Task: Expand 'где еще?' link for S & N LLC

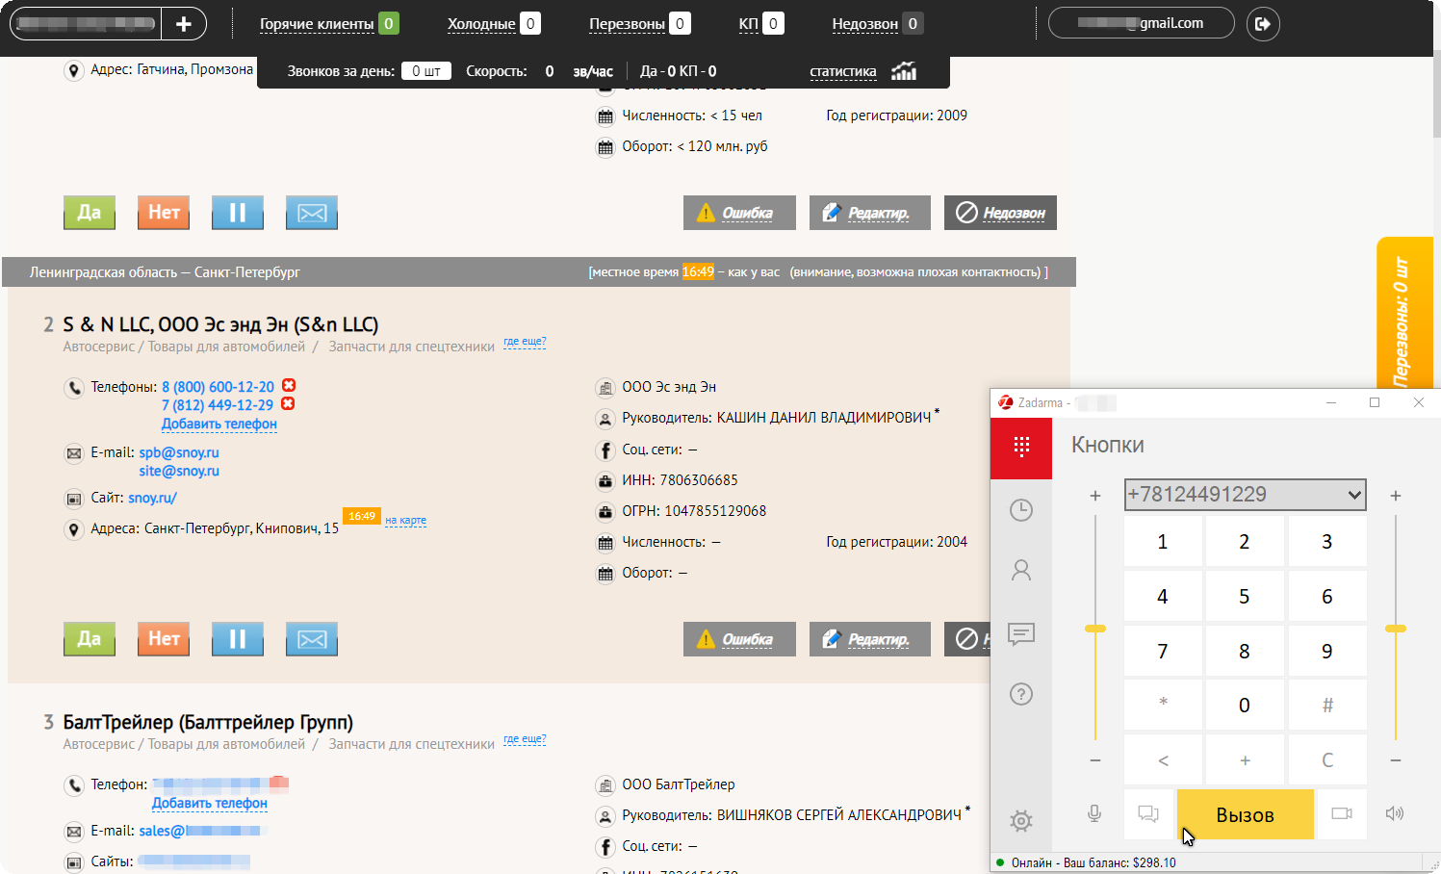Action: (525, 343)
